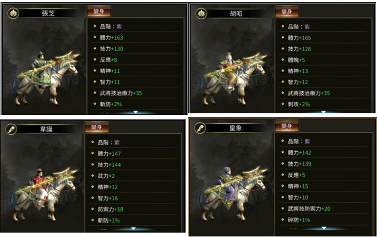Click the 張芝 name banner
The height and width of the screenshot is (237, 377).
(48, 13)
